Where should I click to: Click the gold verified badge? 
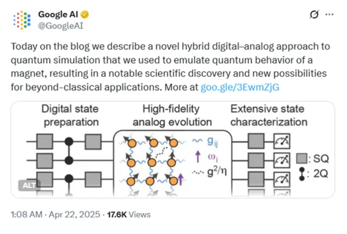coord(85,15)
